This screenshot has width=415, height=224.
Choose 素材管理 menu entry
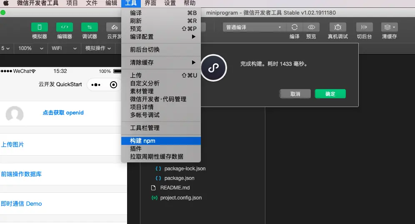(x=161, y=91)
